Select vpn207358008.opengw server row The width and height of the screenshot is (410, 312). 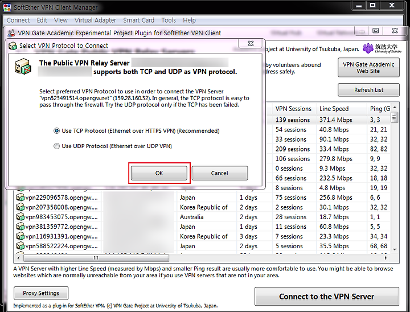click(203, 207)
